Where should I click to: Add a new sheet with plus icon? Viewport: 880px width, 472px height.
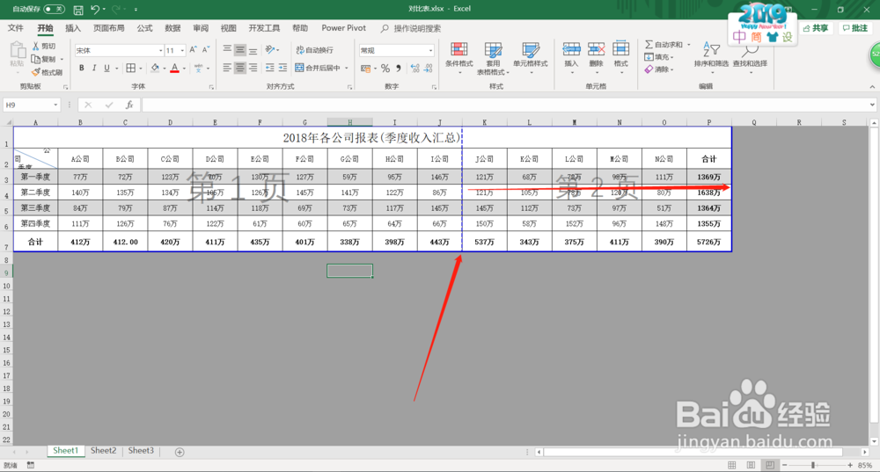[180, 452]
